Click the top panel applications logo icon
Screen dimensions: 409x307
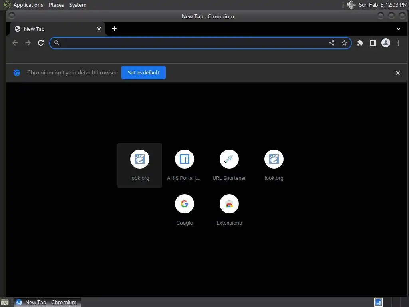click(7, 5)
